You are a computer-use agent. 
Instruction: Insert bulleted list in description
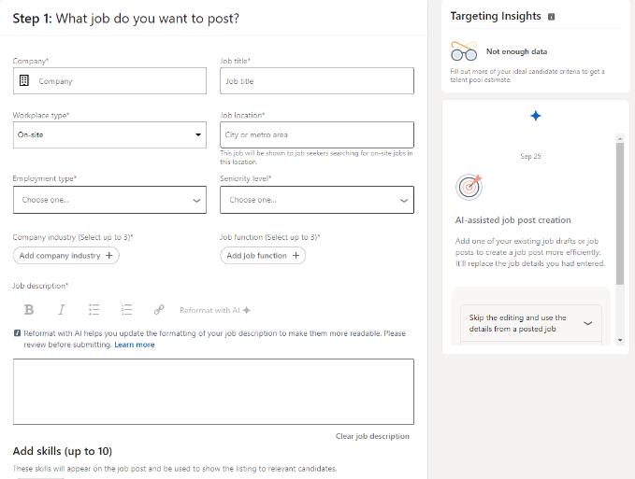(x=94, y=310)
